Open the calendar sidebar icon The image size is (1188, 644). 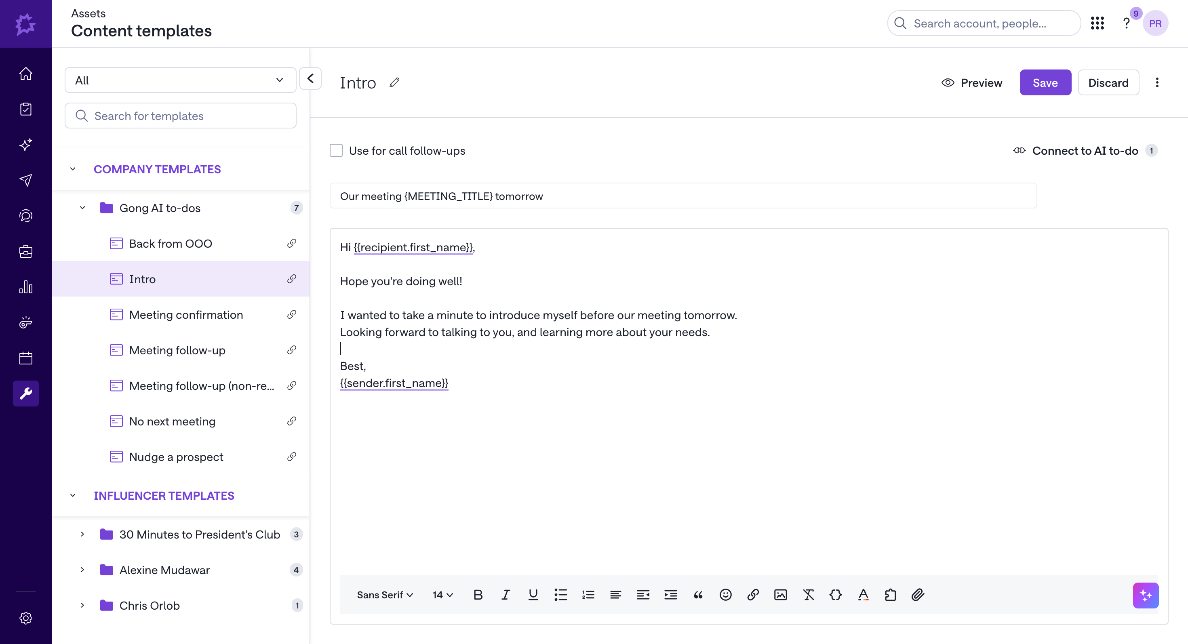(x=26, y=358)
